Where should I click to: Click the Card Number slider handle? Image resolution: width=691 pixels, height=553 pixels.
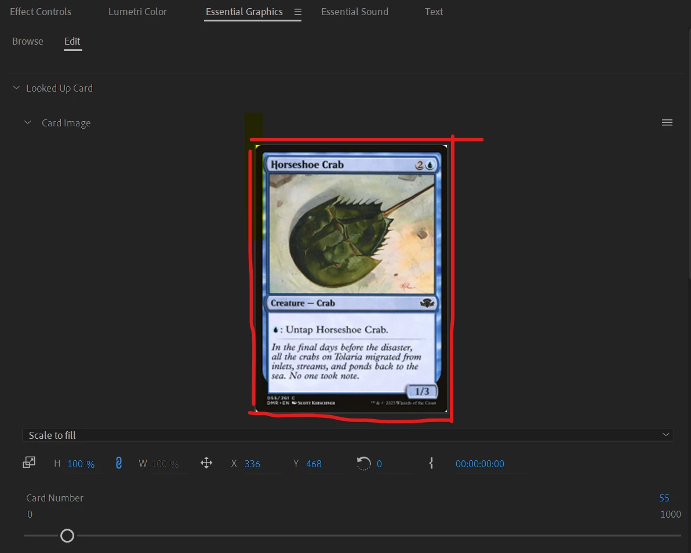[x=67, y=536]
